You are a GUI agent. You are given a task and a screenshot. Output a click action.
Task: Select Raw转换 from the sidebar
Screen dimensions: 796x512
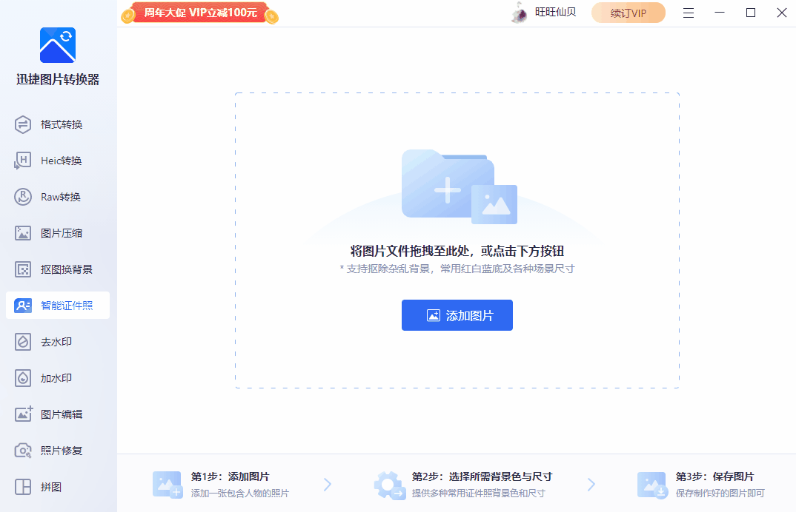(58, 197)
